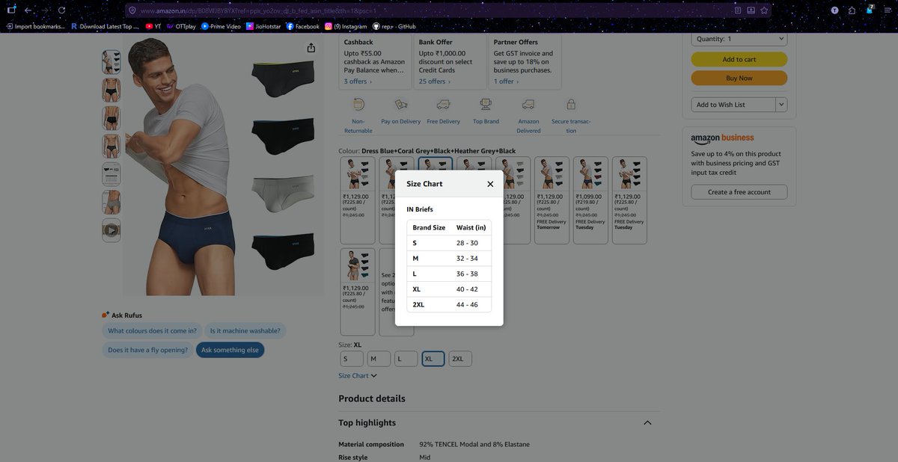Click the Top Brand trophy icon
This screenshot has height=462, width=898.
click(486, 104)
